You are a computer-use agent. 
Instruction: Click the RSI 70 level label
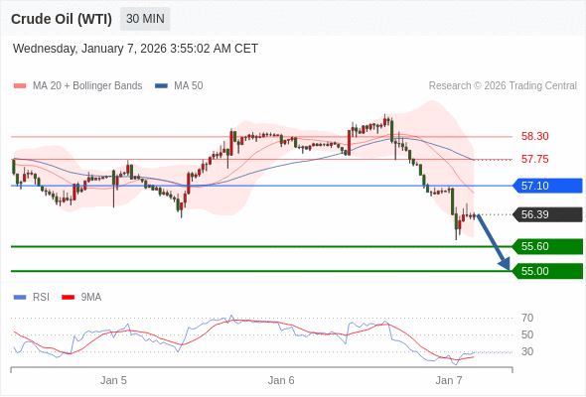527,318
